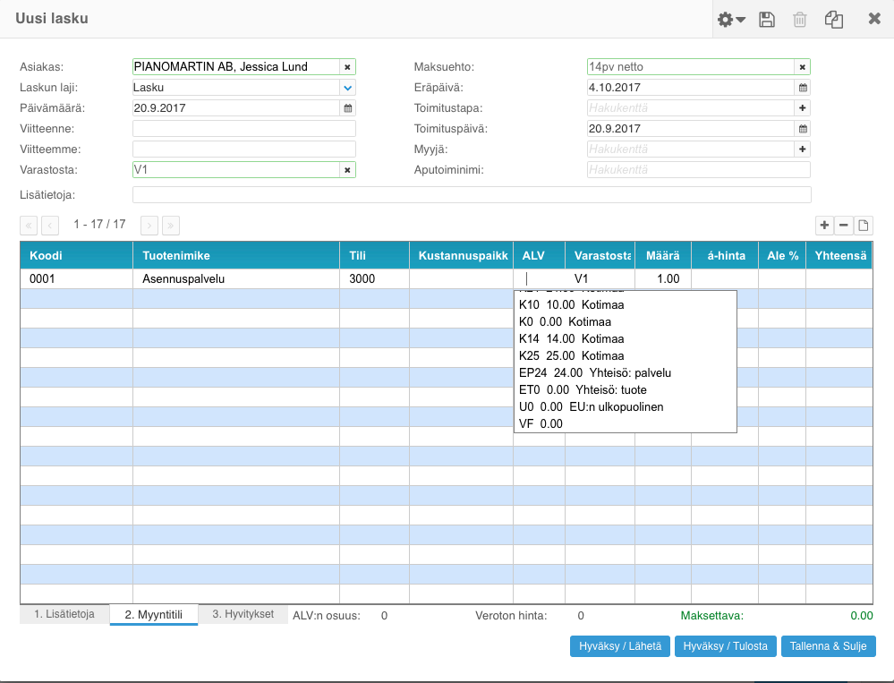Image resolution: width=894 pixels, height=683 pixels.
Task: Expand the Laskun laji dropdown
Action: point(348,88)
